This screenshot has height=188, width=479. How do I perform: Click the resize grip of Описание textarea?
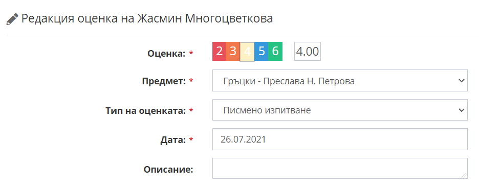(x=464, y=175)
